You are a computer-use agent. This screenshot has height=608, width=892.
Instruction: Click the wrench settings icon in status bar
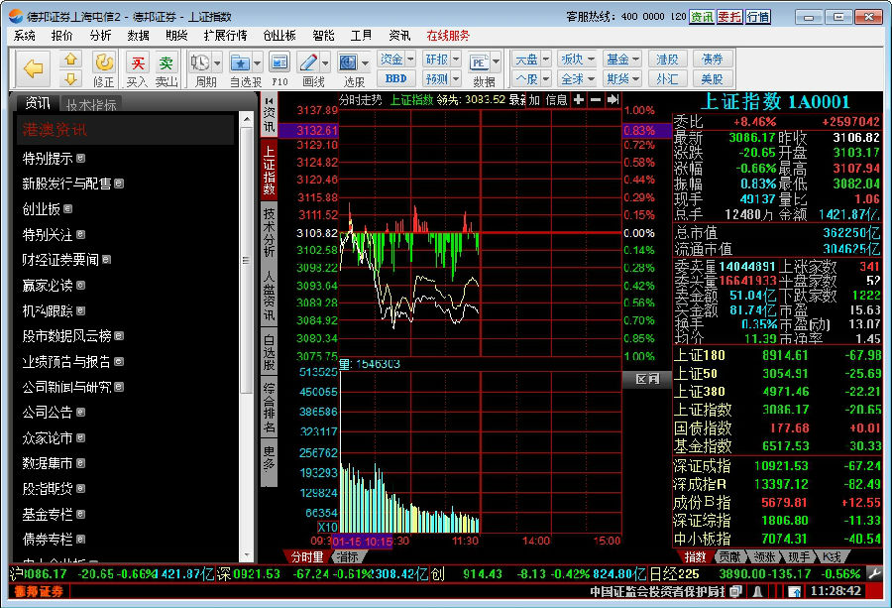pyautogui.click(x=874, y=573)
